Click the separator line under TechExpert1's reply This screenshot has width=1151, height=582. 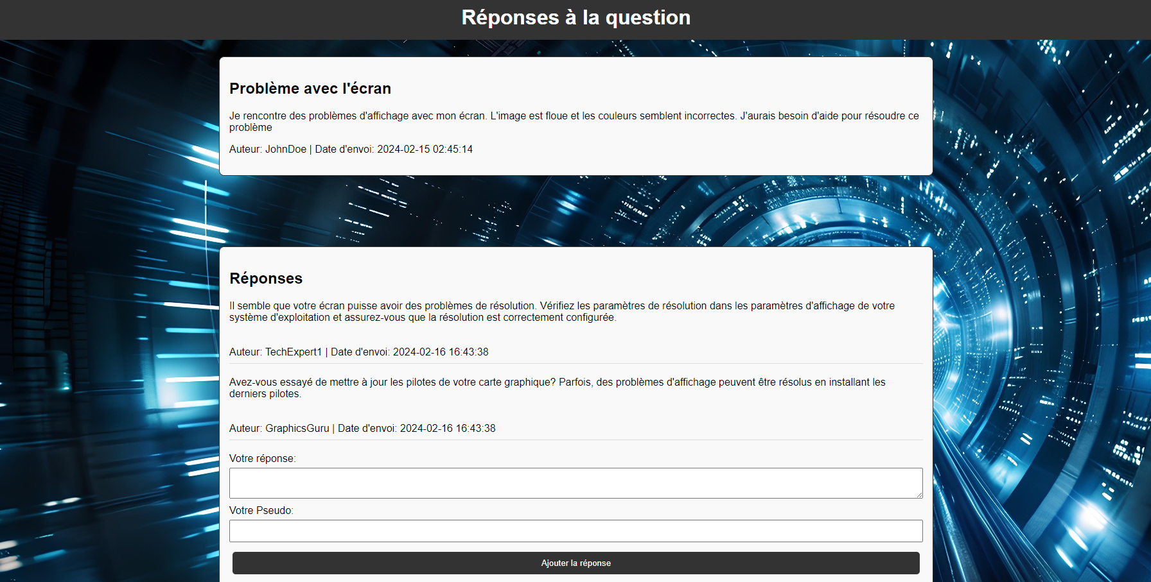(575, 364)
